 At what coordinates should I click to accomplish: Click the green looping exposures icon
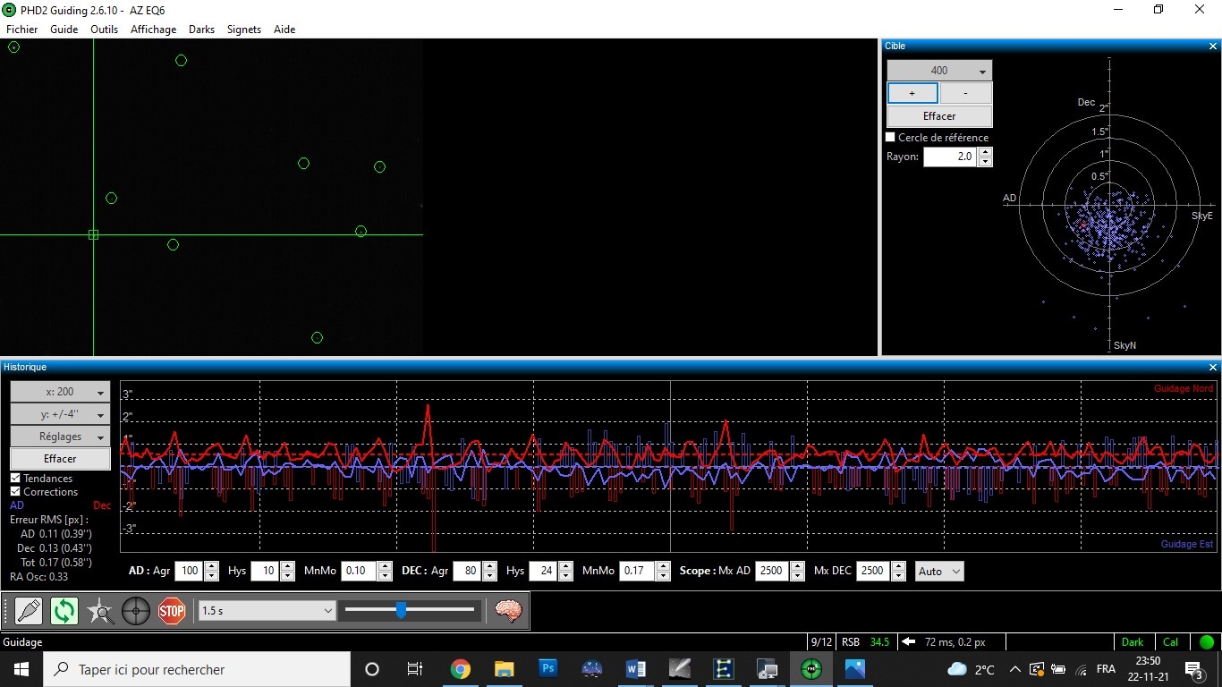click(x=64, y=611)
